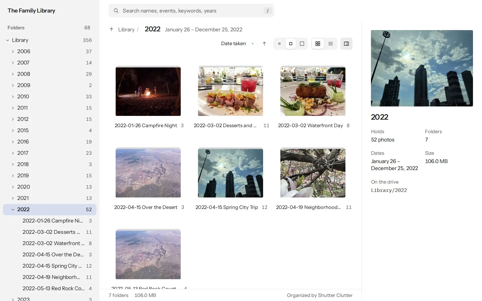Click the slash shortcut key hint
Viewport: 482px width, 301px height.
pos(268,11)
